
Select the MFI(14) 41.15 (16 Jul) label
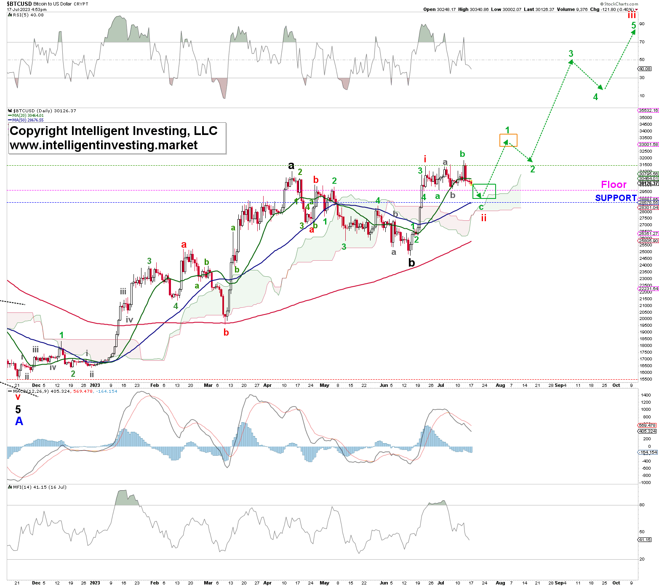[37, 487]
